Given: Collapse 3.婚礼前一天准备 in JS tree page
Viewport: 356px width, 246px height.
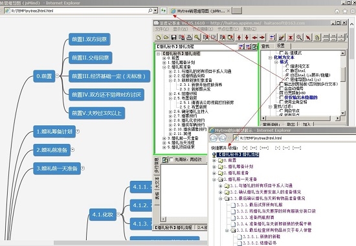Looking at the screenshot, I should point(214,179).
